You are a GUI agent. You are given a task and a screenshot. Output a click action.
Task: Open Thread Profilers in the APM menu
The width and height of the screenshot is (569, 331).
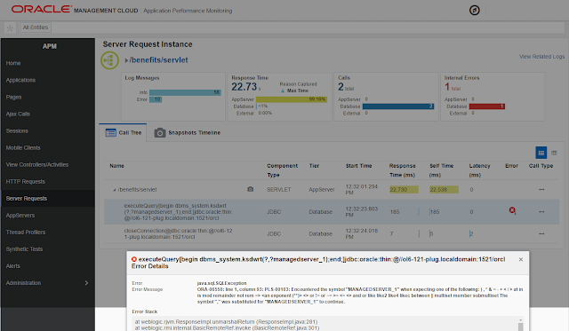point(26,232)
